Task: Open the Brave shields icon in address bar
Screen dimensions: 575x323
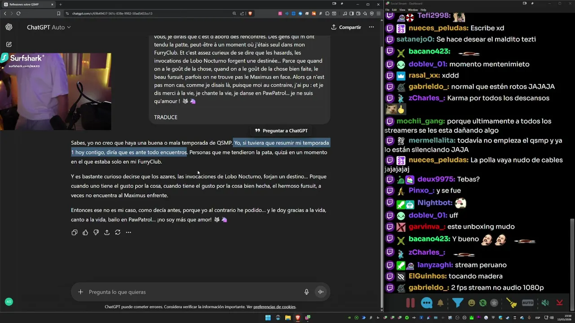Action: [250, 13]
